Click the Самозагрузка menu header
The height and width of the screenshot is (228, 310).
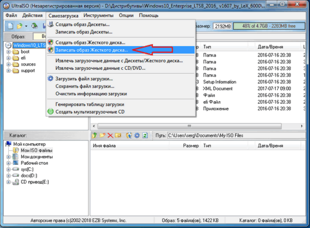(x=63, y=15)
